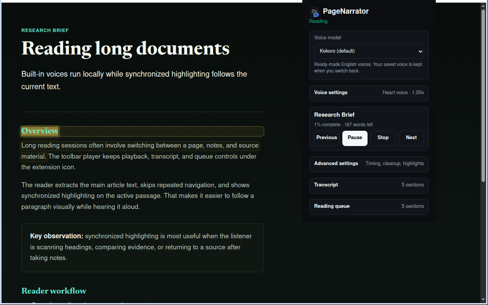Expand the Voice settings section
488x305 pixels.
(x=369, y=93)
